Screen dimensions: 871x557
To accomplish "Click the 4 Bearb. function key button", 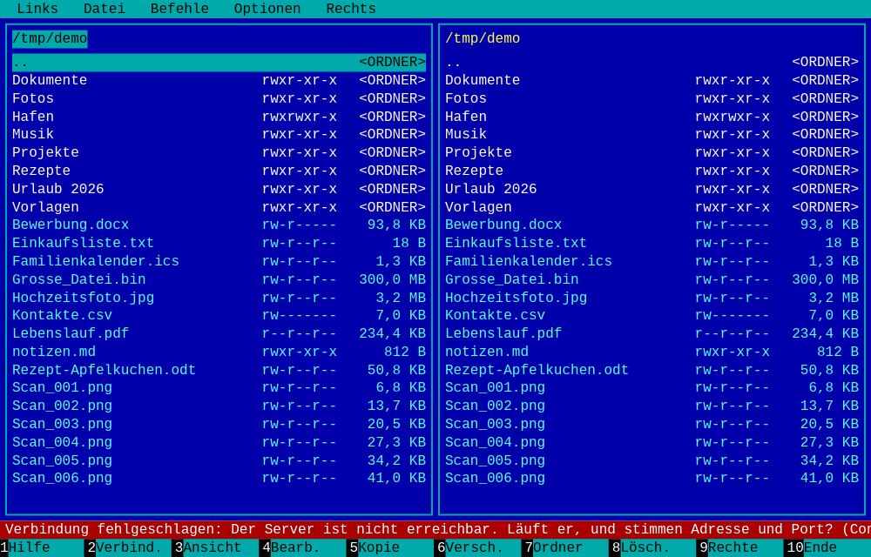I will [303, 547].
